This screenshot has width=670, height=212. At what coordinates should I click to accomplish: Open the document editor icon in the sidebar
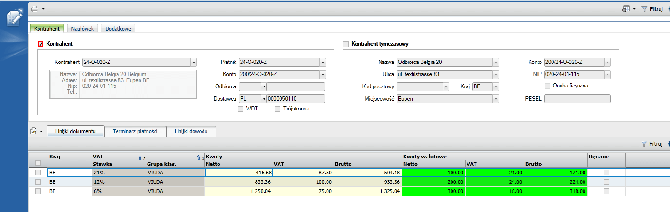[x=14, y=19]
